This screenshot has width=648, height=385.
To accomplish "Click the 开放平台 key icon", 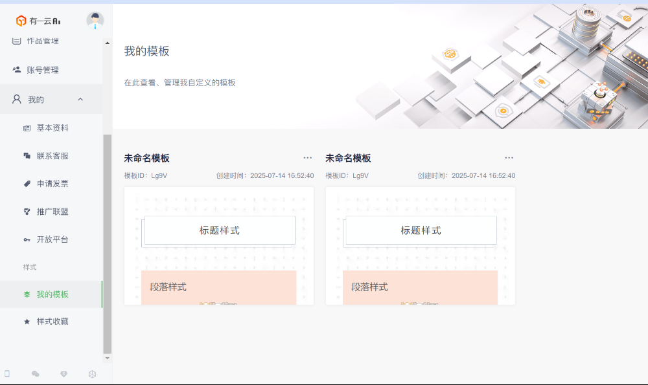I will [27, 240].
